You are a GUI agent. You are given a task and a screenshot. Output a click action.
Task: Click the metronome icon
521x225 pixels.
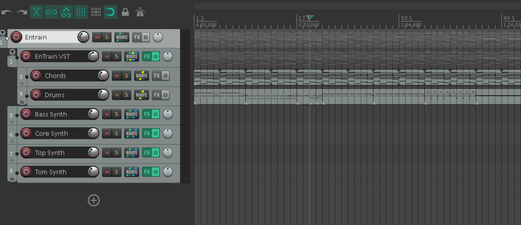tap(140, 11)
